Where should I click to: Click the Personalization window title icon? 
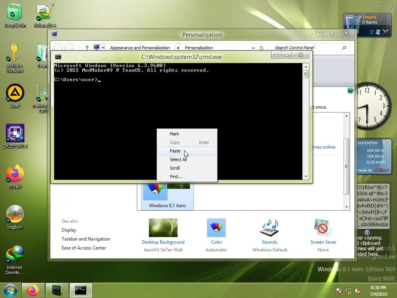tap(54, 34)
